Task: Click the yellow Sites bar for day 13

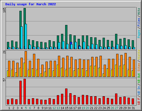Action: (57, 71)
